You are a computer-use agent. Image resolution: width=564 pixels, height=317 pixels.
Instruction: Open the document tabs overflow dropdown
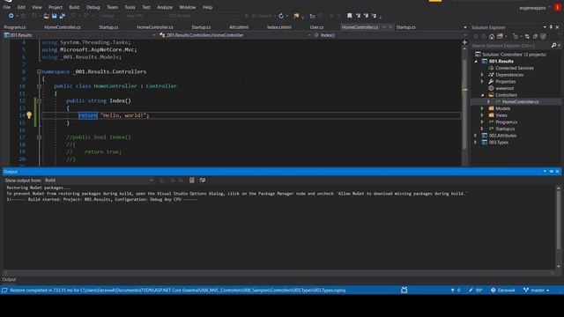point(465,27)
